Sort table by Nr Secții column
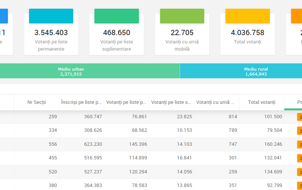The height and width of the screenshot is (190, 302). click(x=36, y=102)
